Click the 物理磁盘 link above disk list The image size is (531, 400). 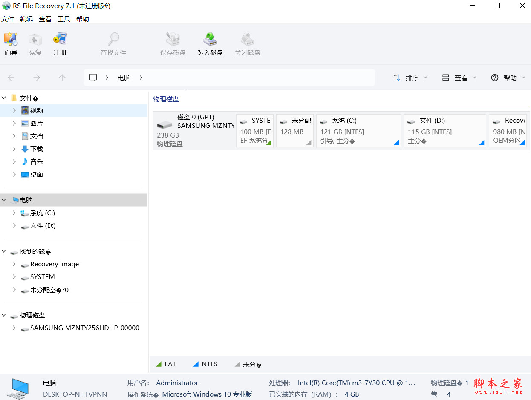(x=166, y=99)
